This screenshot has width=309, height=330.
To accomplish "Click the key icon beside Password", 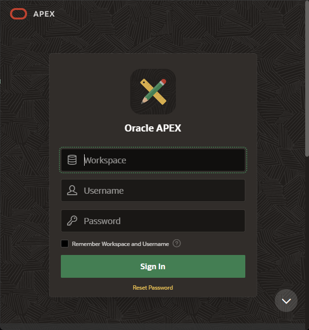I will (72, 221).
